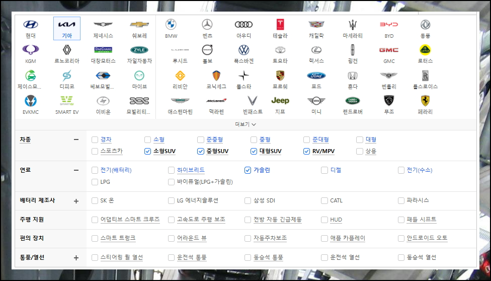Check the 디젤 fuel checkbox

click(324, 170)
